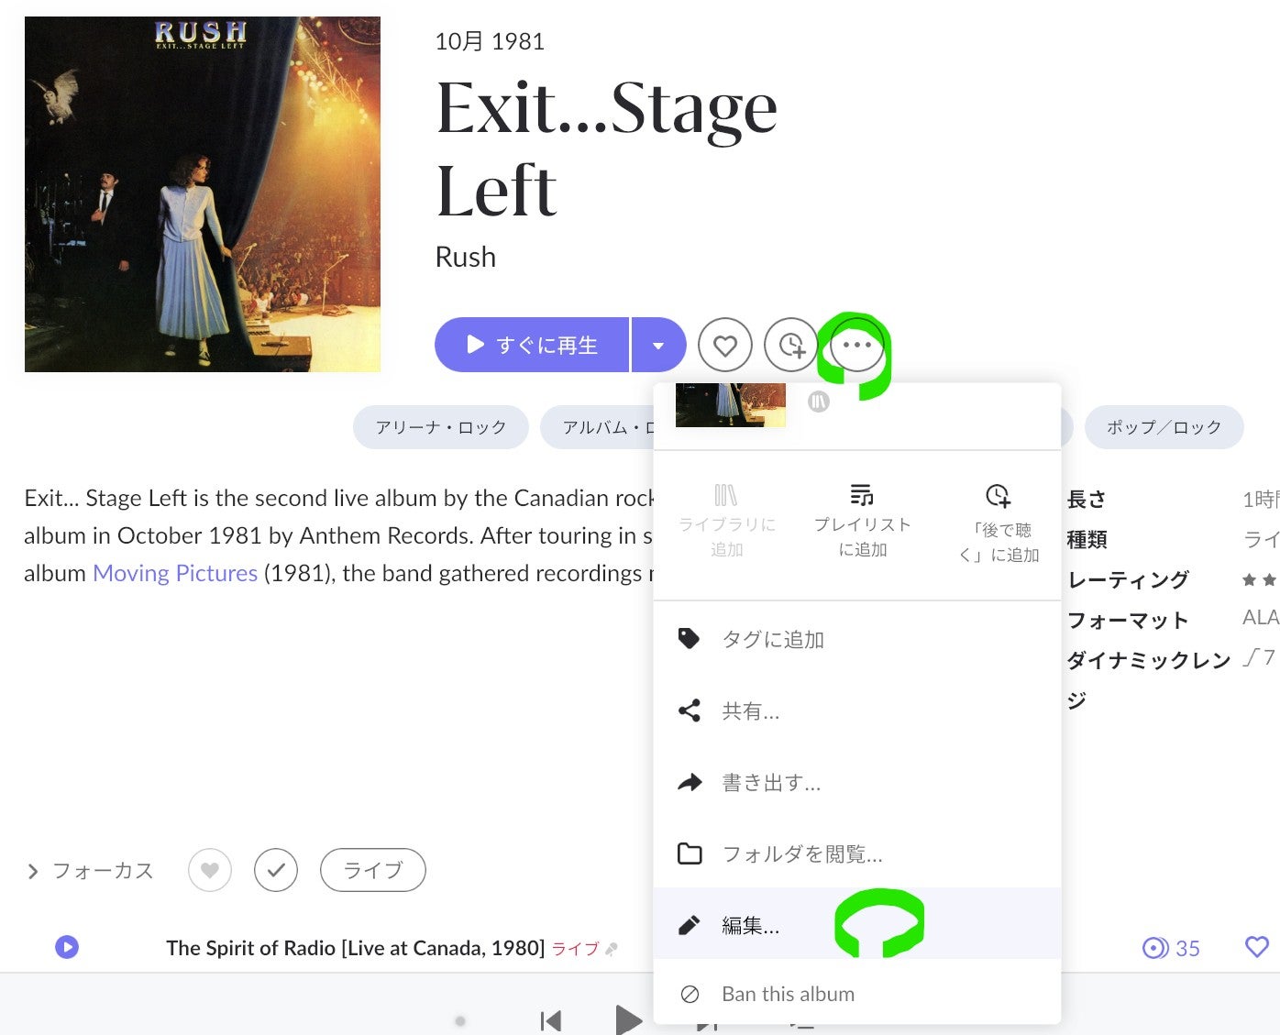Click the Exit...Stage Left album cover

coord(203,194)
